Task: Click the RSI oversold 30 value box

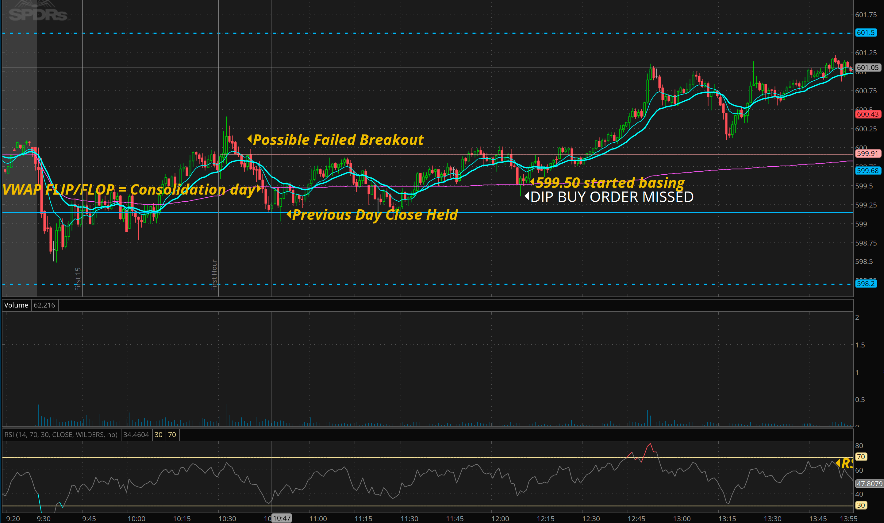Action: coord(159,435)
